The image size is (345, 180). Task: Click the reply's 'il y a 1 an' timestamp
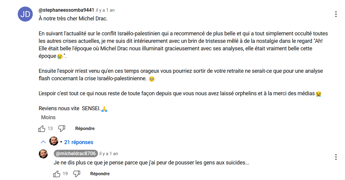pos(109,154)
